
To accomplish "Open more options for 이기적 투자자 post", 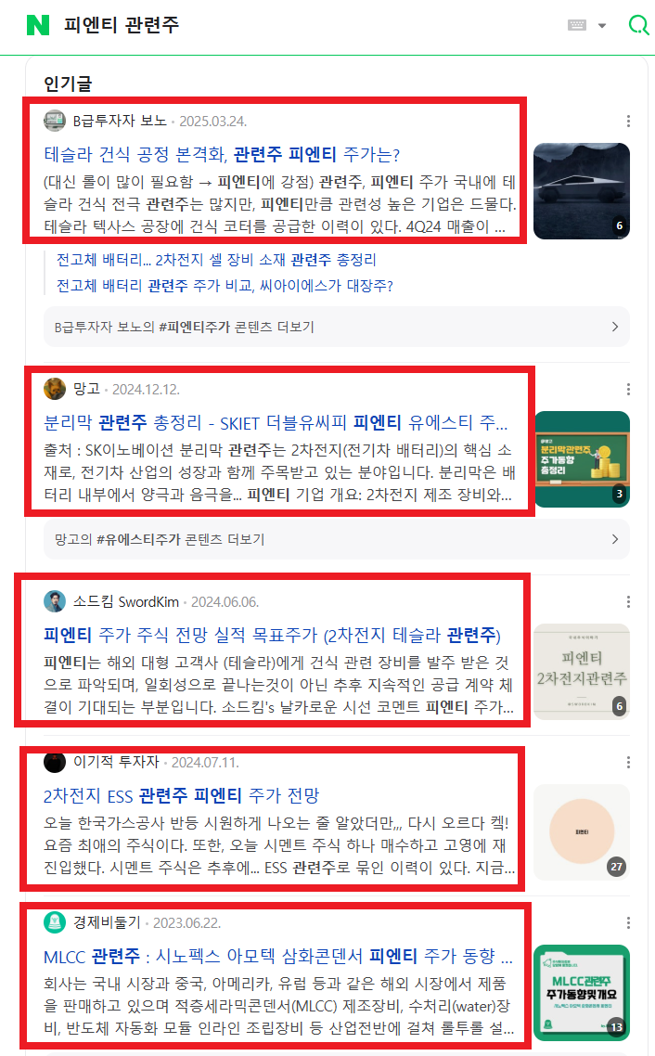I will click(628, 763).
